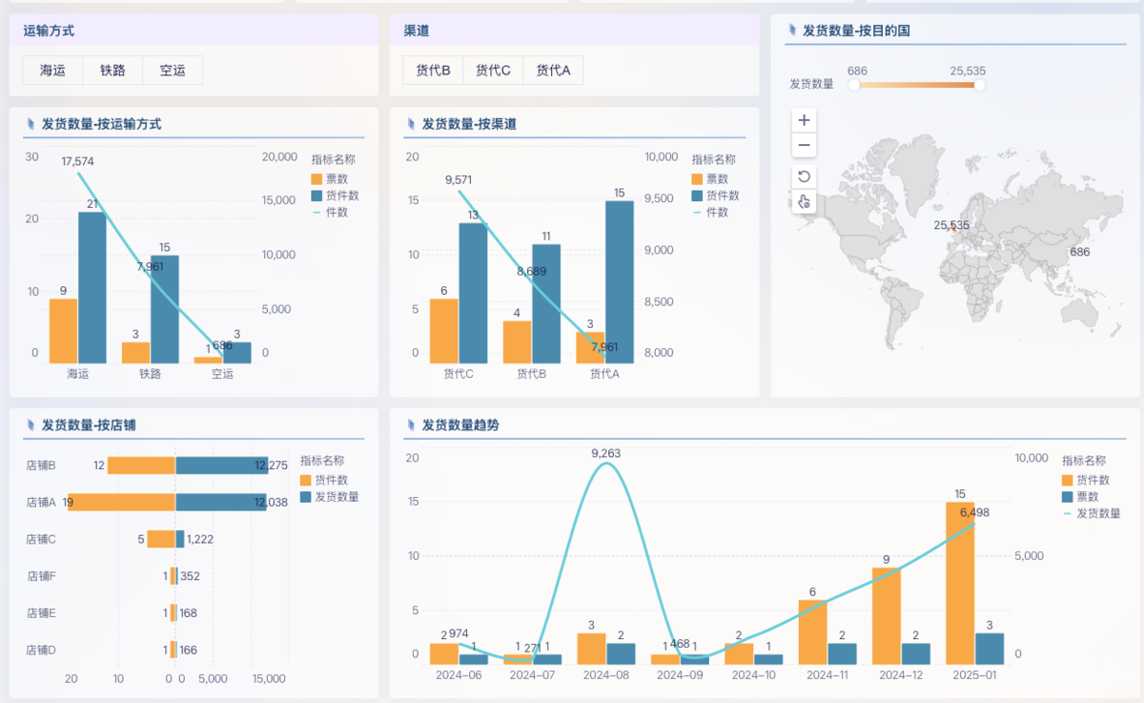This screenshot has height=703, width=1144.
Task: Click the 686 minimum handle of the 发货数量 slider
Action: point(853,85)
